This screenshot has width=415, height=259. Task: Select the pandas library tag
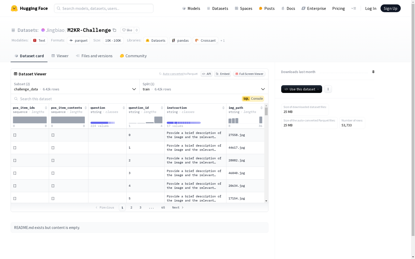tap(180, 40)
